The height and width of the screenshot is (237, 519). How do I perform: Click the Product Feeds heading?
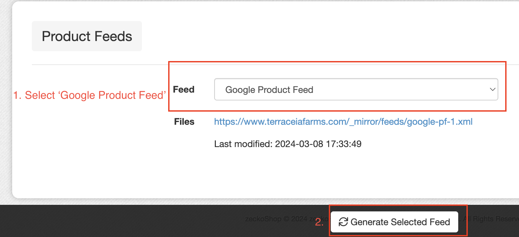[x=87, y=36]
